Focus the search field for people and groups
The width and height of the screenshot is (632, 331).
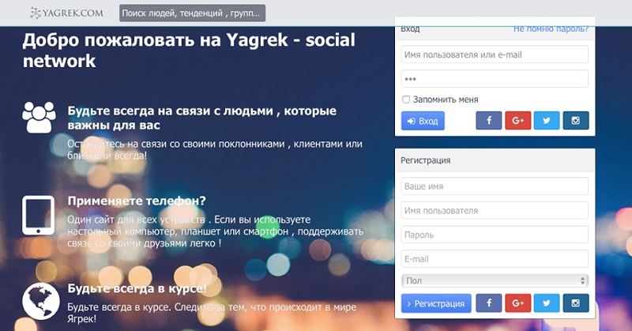(192, 13)
